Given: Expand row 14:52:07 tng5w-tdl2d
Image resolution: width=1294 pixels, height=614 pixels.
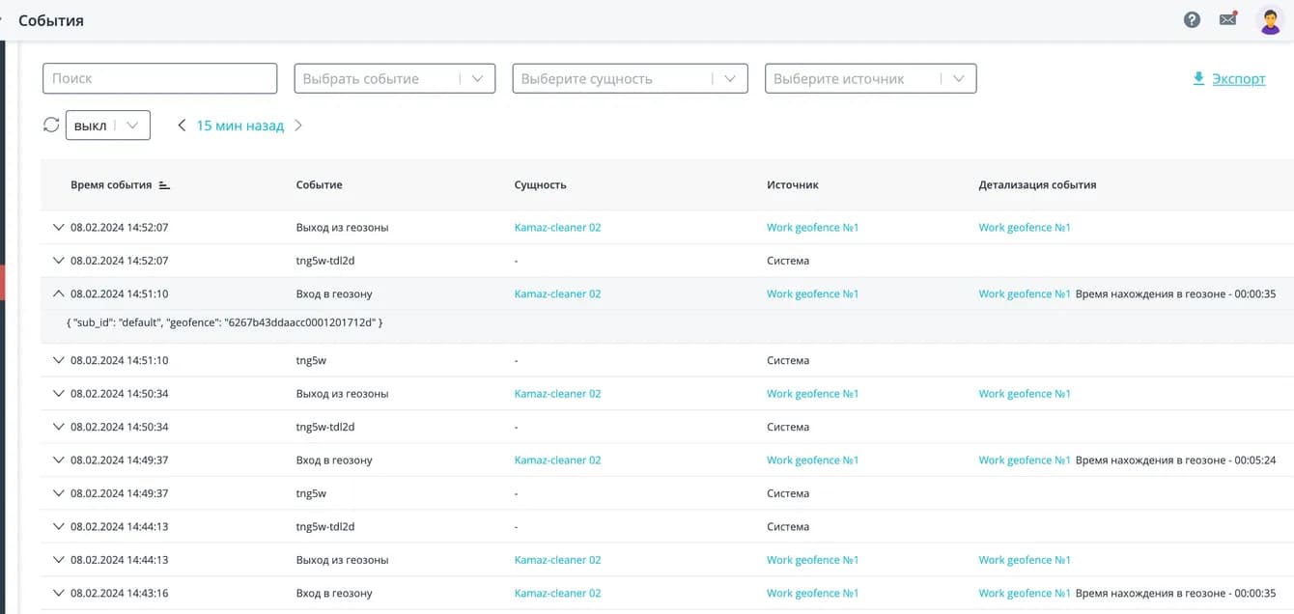Looking at the screenshot, I should point(58,261).
